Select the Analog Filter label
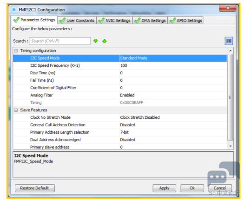Viewport: 244px width, 200px height. point(41,95)
